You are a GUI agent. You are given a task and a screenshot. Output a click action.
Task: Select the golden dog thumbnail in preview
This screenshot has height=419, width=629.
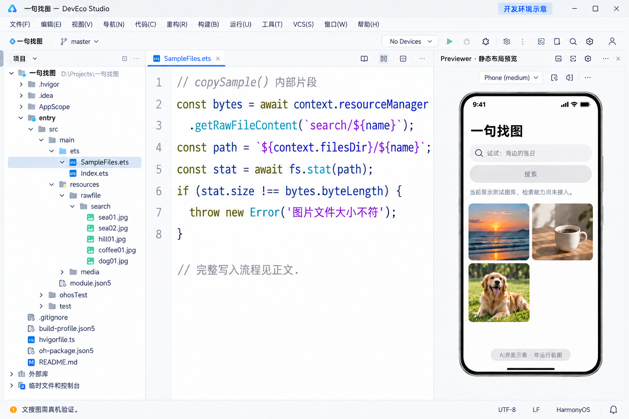[499, 293]
